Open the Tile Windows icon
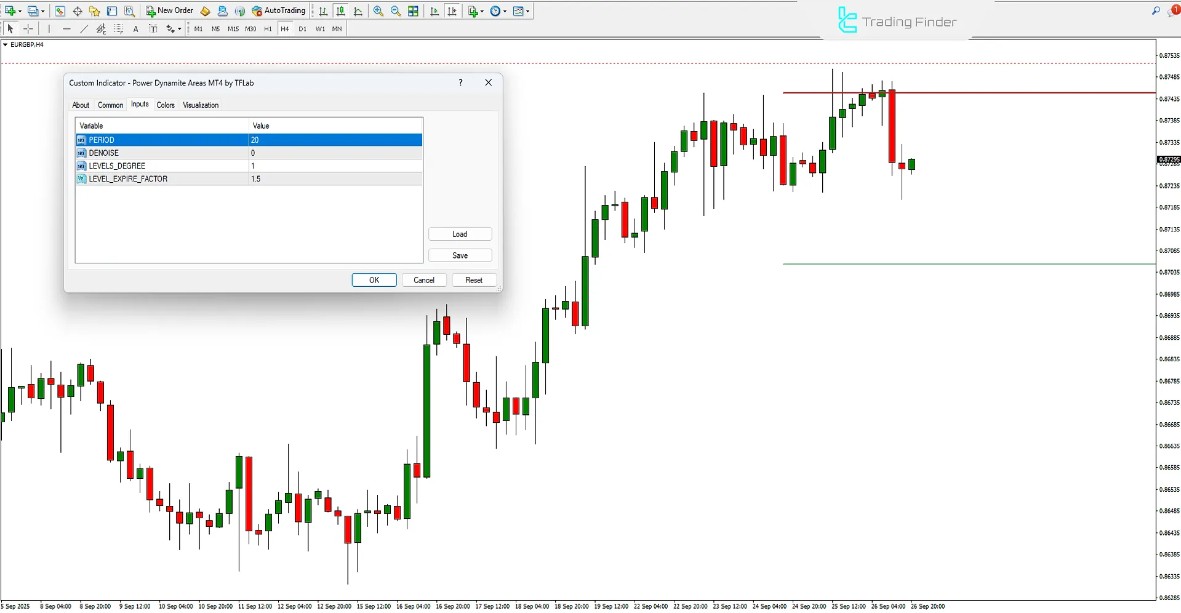This screenshot has height=613, width=1181. coord(413,11)
